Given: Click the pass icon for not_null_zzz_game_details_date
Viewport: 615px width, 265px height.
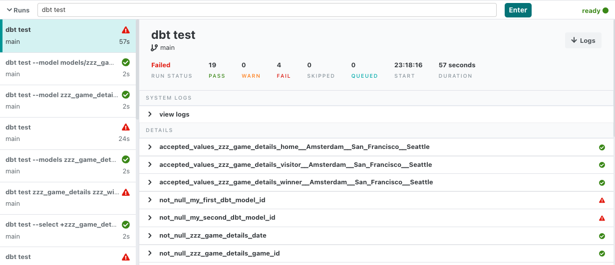Looking at the screenshot, I should [602, 236].
